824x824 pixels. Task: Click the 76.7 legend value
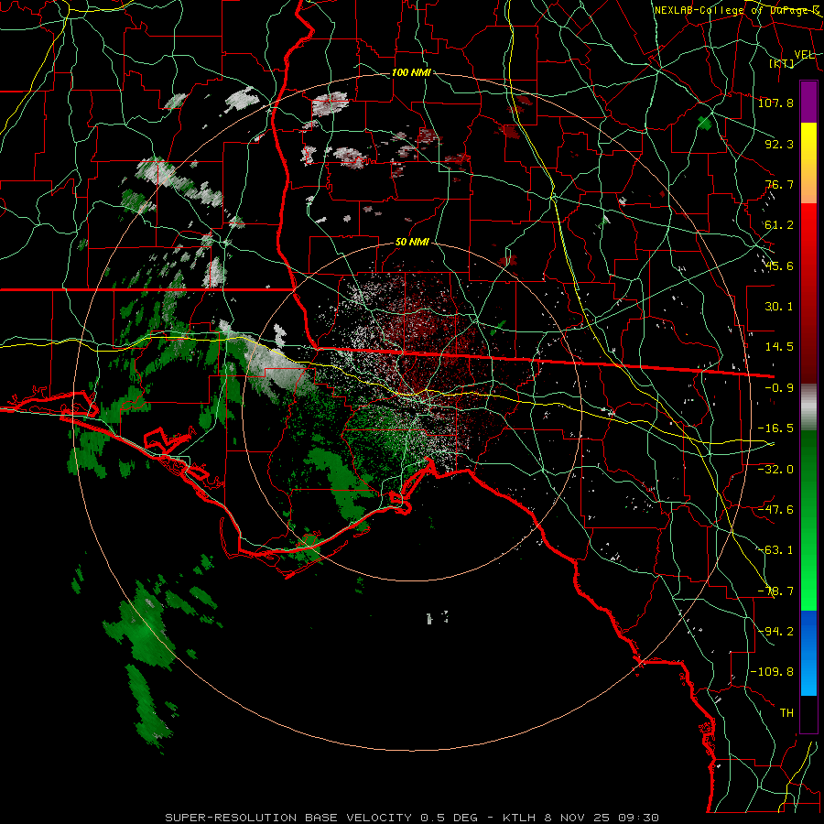[x=779, y=184]
